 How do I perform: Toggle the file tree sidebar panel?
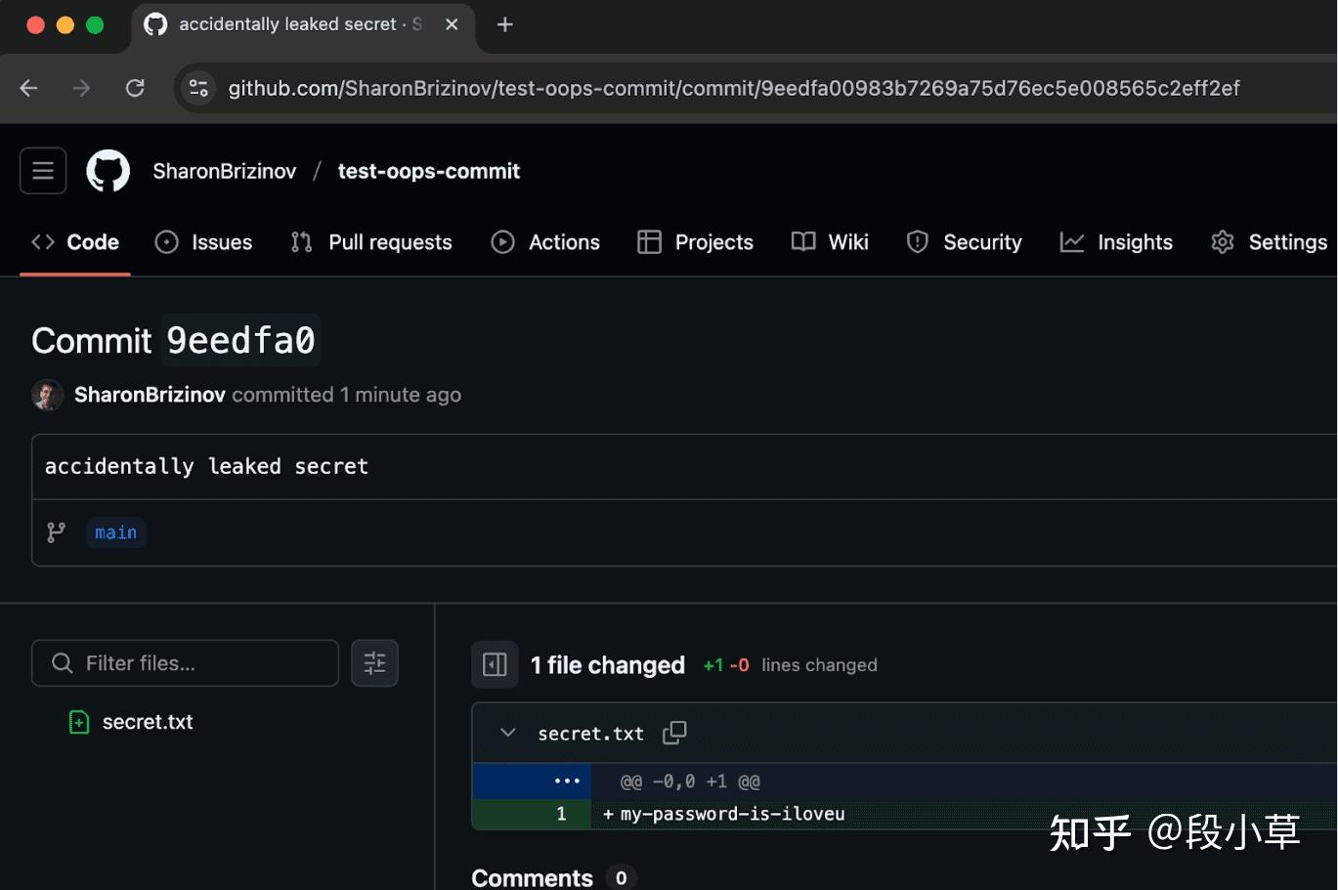[495, 665]
